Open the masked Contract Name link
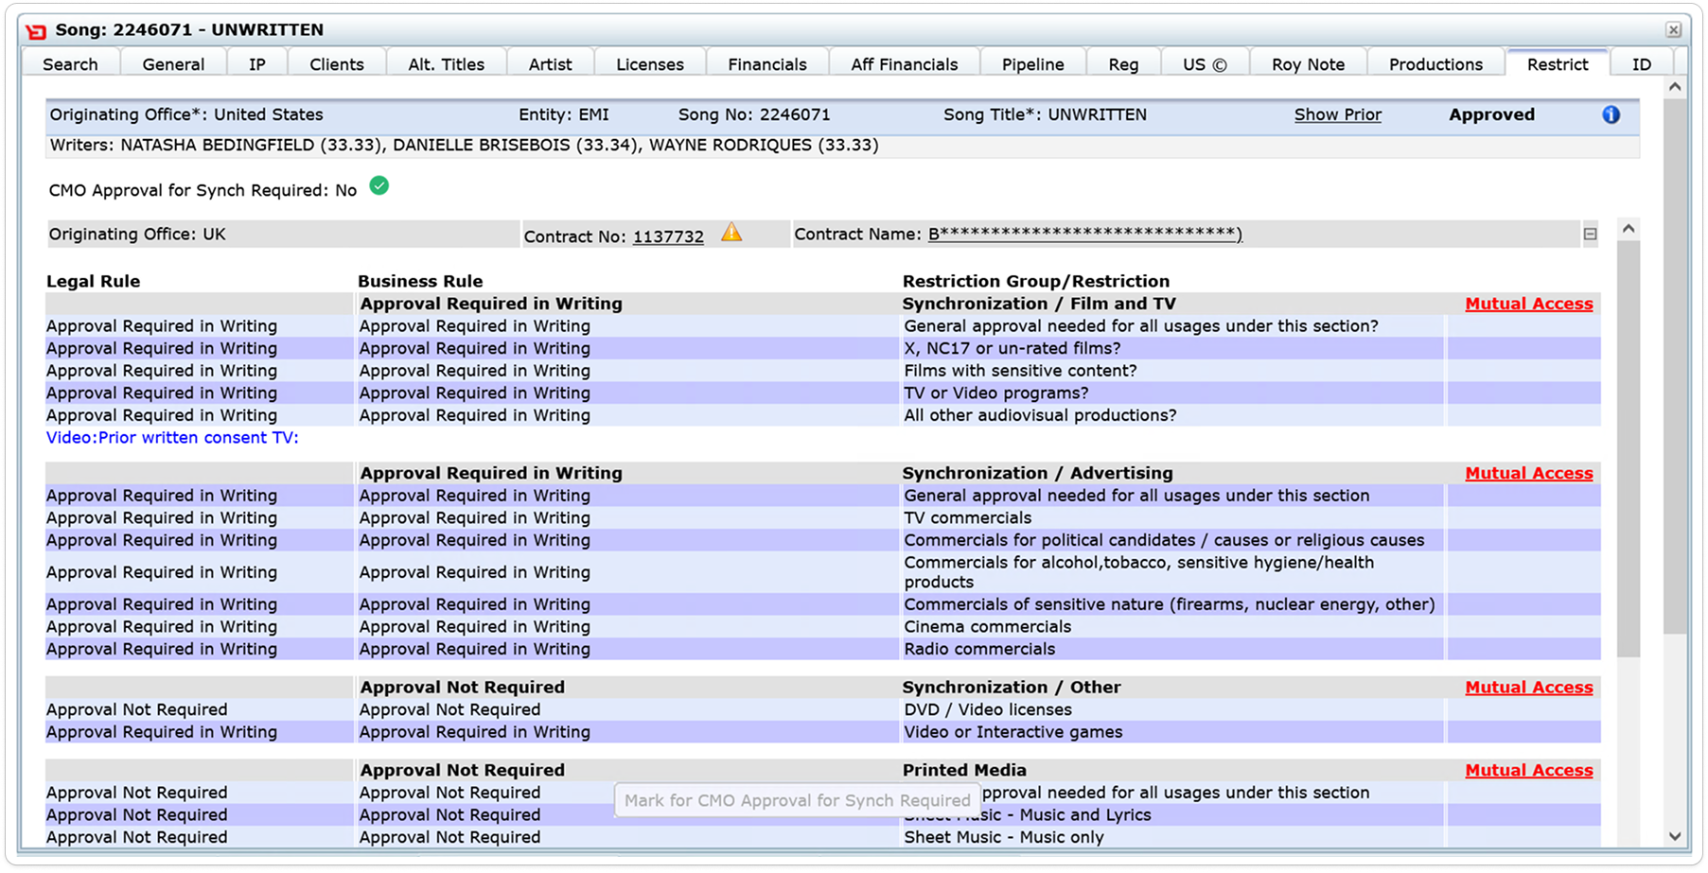This screenshot has height=873, width=1708. coord(1085,234)
